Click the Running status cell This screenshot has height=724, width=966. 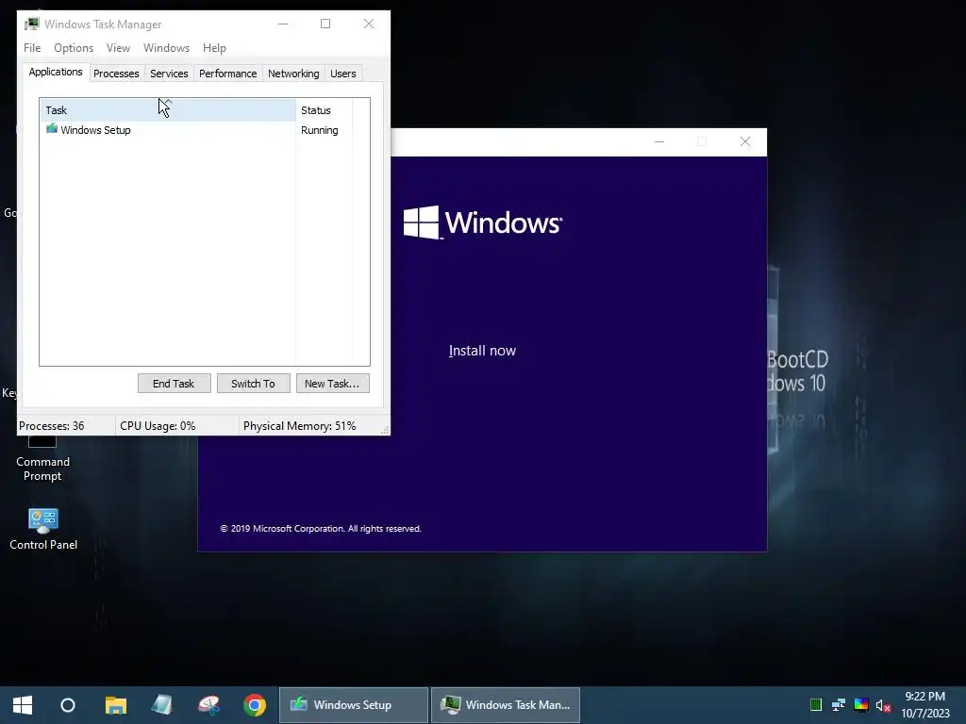[319, 130]
